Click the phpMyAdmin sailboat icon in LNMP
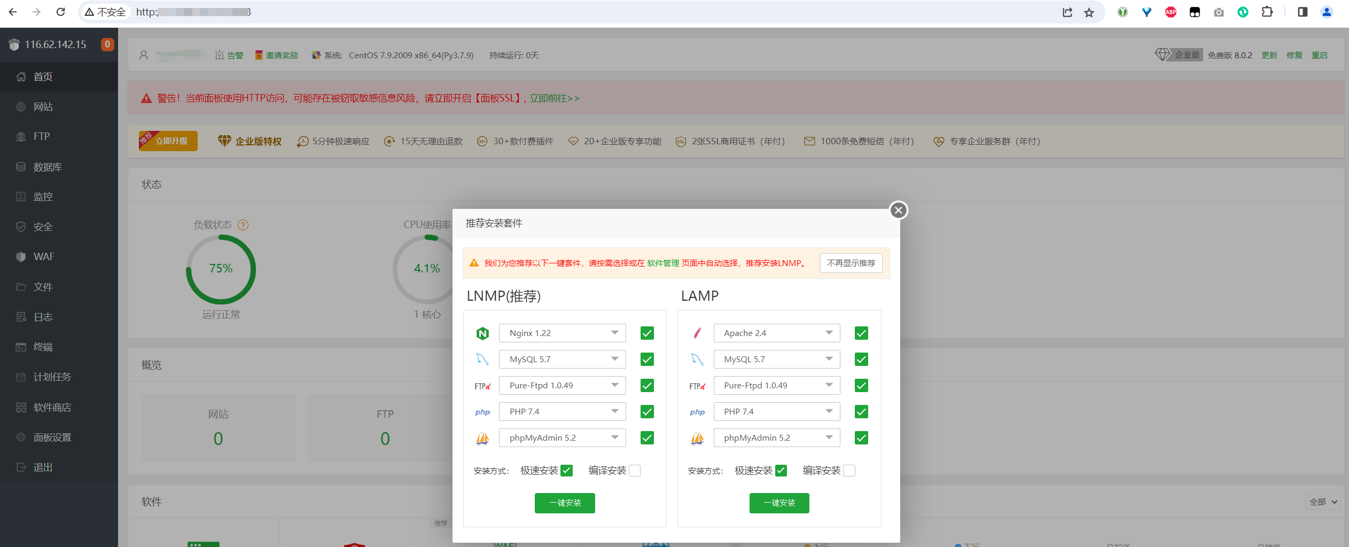The width and height of the screenshot is (1349, 547). [x=482, y=438]
